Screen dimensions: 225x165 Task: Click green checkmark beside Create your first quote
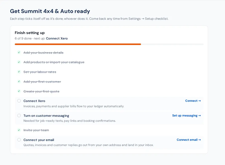click(x=19, y=91)
